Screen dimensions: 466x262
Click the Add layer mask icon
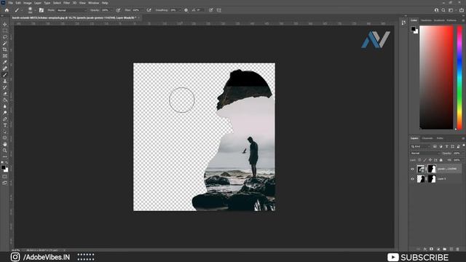point(432,249)
